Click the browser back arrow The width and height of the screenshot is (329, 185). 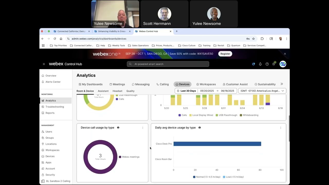pyautogui.click(x=42, y=39)
